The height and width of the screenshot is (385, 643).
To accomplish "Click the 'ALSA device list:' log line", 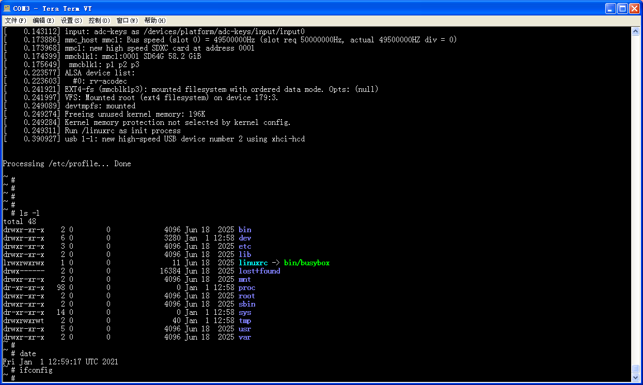I will click(x=69, y=73).
